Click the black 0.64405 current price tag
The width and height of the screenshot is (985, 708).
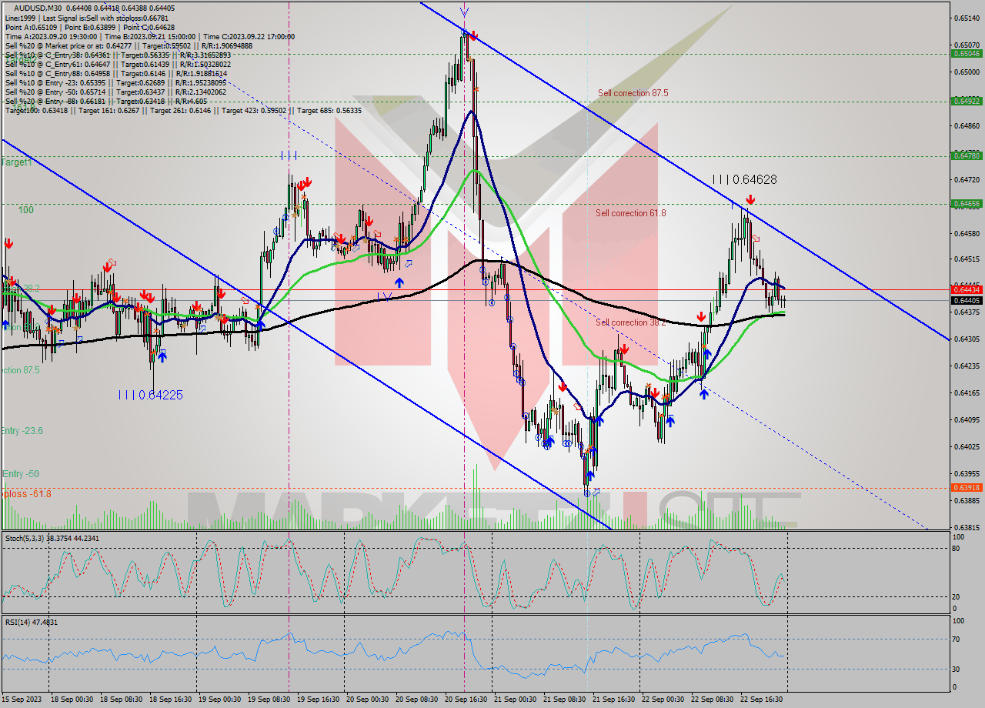[967, 301]
